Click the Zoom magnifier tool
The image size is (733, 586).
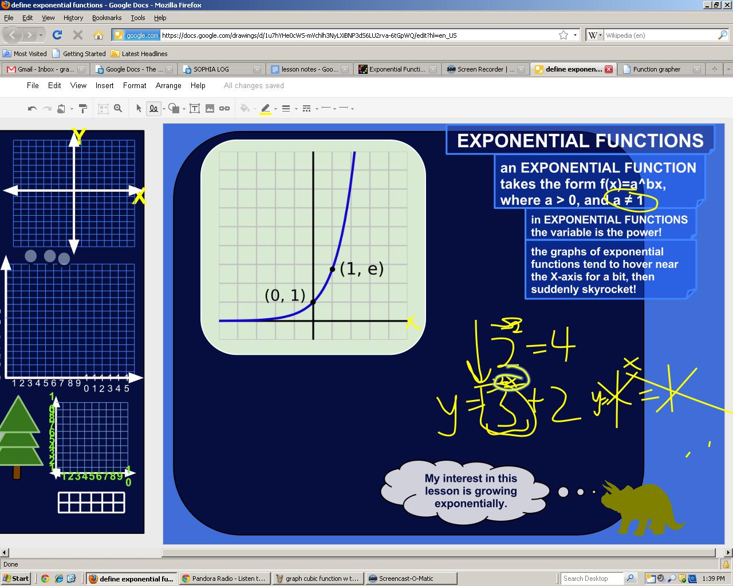point(118,108)
